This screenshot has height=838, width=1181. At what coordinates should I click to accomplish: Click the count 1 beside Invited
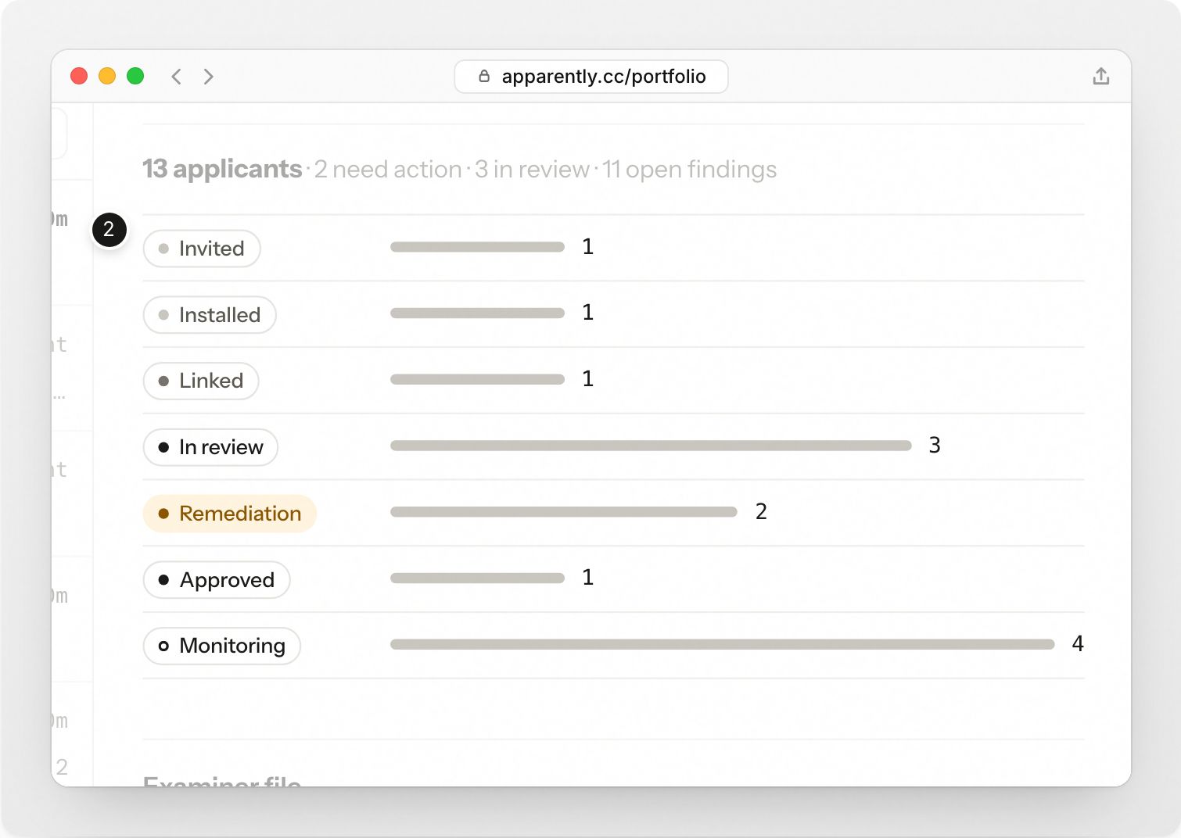coord(588,246)
